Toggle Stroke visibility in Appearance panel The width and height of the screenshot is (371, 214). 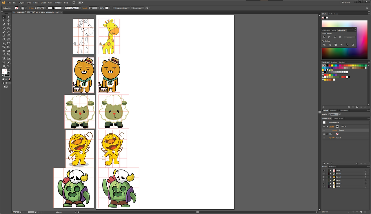tap(324, 126)
